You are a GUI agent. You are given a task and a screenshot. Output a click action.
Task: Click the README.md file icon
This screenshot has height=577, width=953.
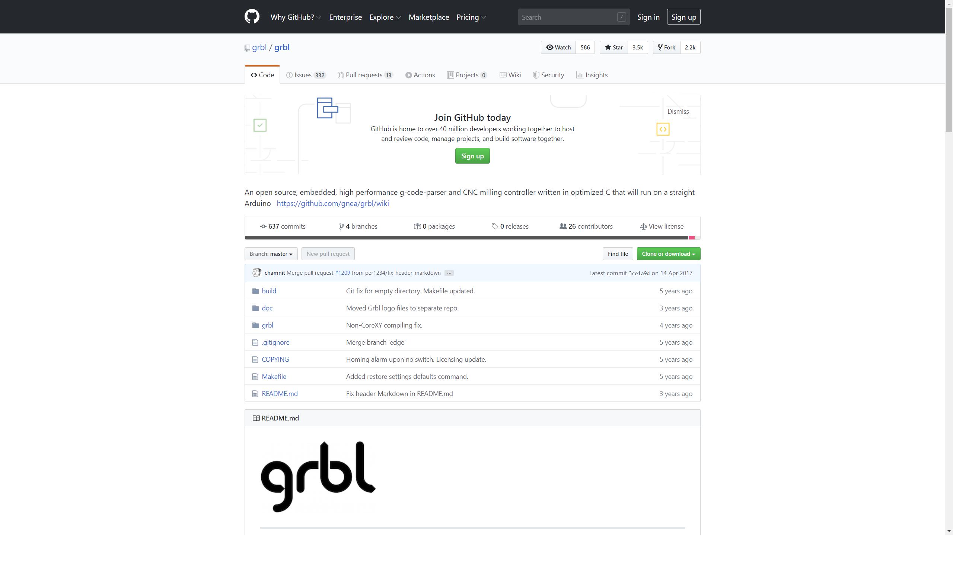point(255,394)
